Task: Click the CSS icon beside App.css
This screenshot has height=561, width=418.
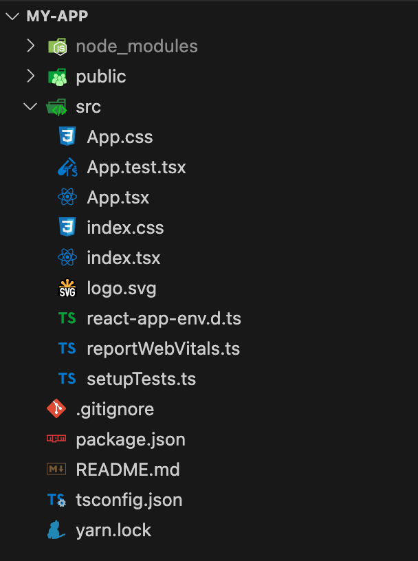Action: pyautogui.click(x=67, y=137)
